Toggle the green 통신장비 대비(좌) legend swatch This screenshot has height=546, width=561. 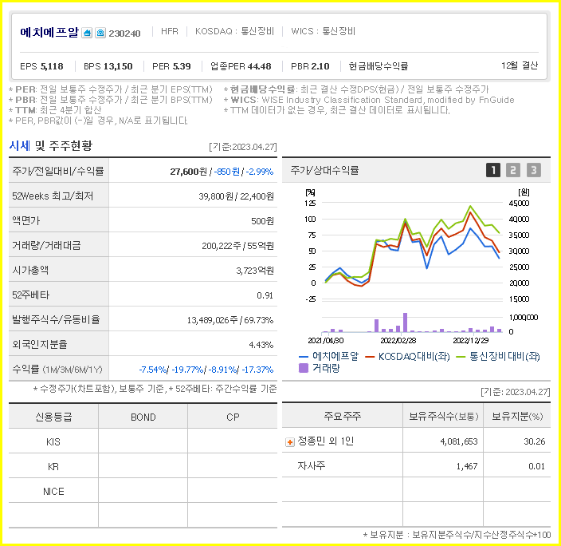pos(461,357)
